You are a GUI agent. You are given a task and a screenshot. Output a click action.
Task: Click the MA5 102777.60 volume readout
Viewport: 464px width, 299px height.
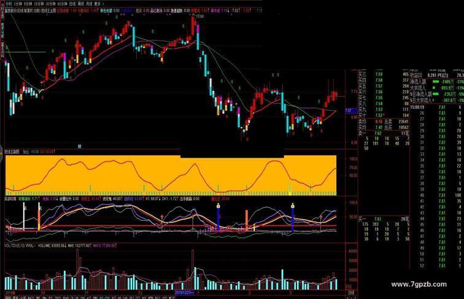pyautogui.click(x=79, y=246)
